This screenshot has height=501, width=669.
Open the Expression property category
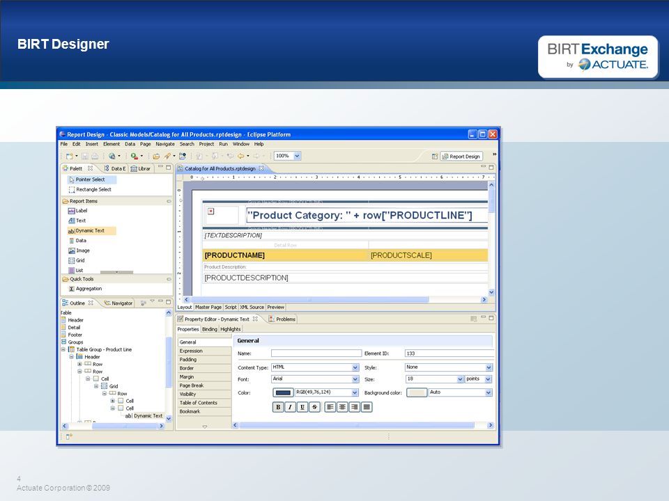pos(204,351)
